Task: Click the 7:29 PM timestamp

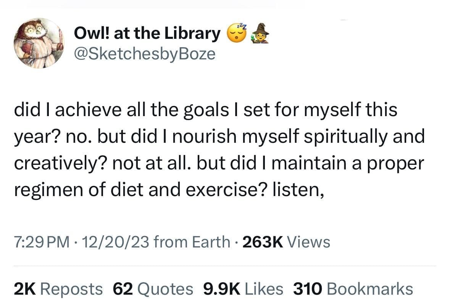Action: (42, 242)
